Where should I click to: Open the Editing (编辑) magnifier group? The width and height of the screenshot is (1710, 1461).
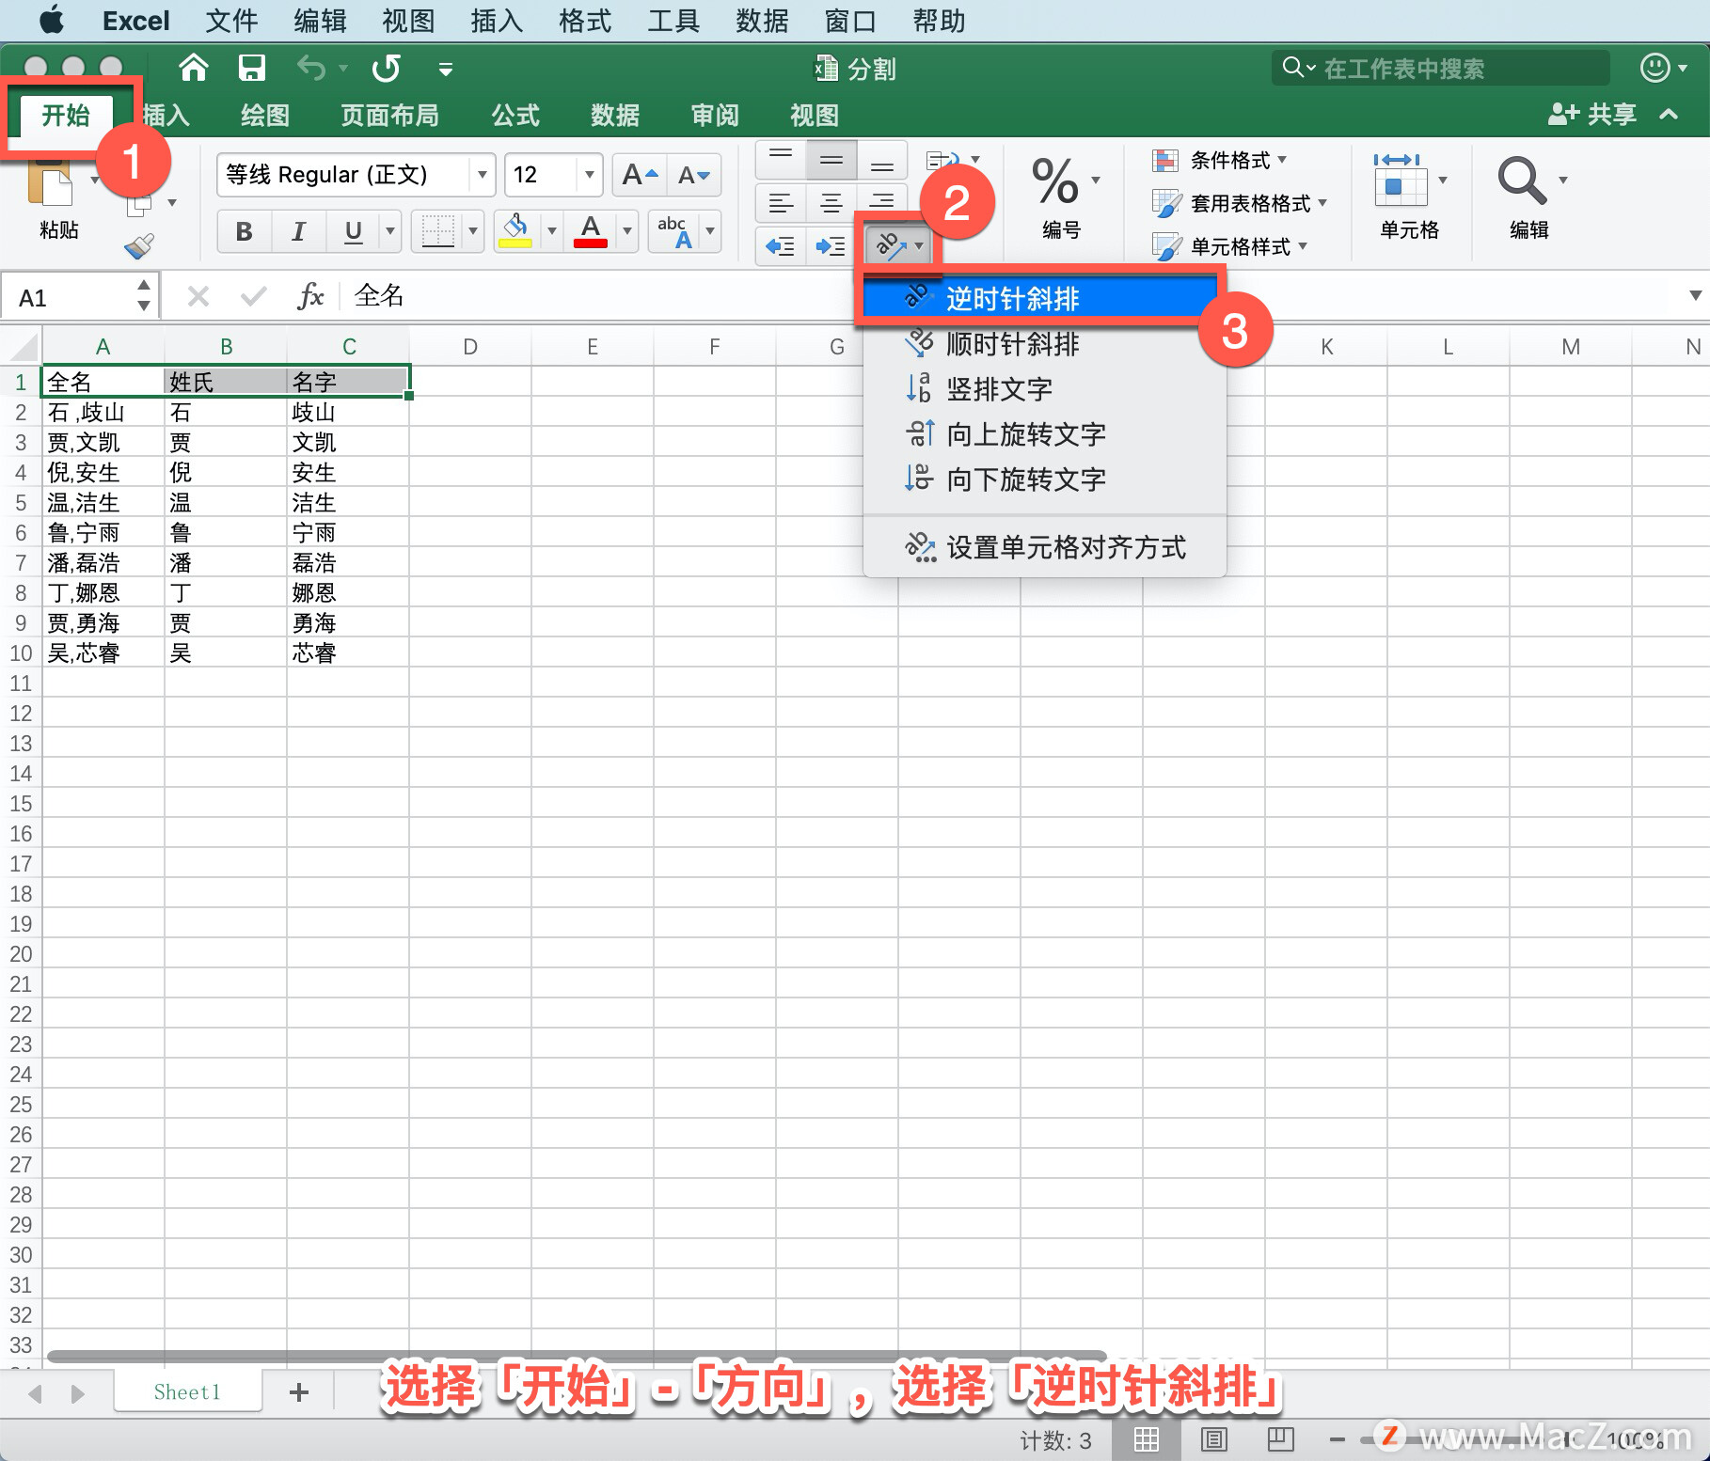pos(1530,196)
